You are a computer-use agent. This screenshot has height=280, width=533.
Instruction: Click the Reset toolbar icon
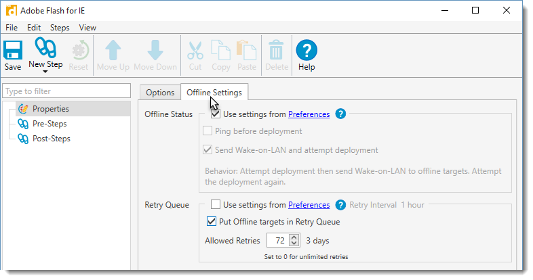point(79,50)
